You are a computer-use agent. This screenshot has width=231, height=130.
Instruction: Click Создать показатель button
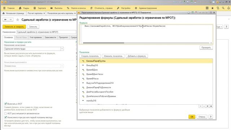pyautogui.click(x=90, y=56)
